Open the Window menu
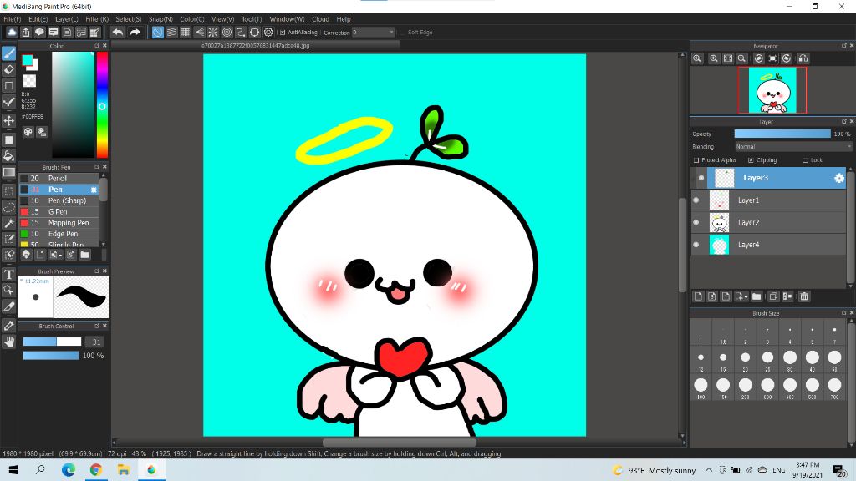This screenshot has width=856, height=481. (288, 19)
